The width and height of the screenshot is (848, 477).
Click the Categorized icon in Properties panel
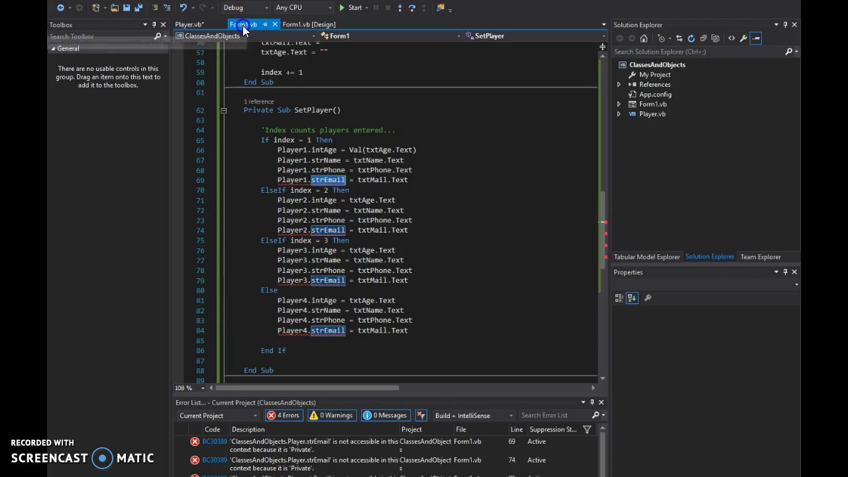(619, 298)
